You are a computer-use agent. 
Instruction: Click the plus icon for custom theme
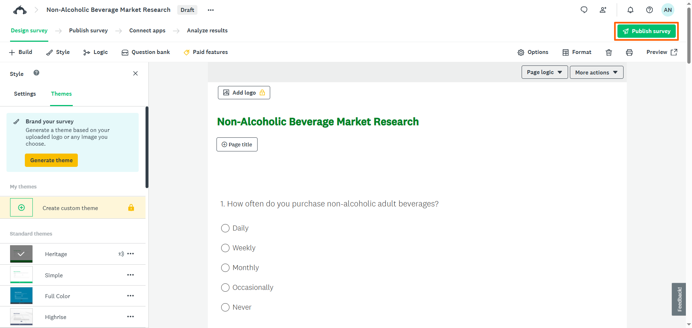21,208
